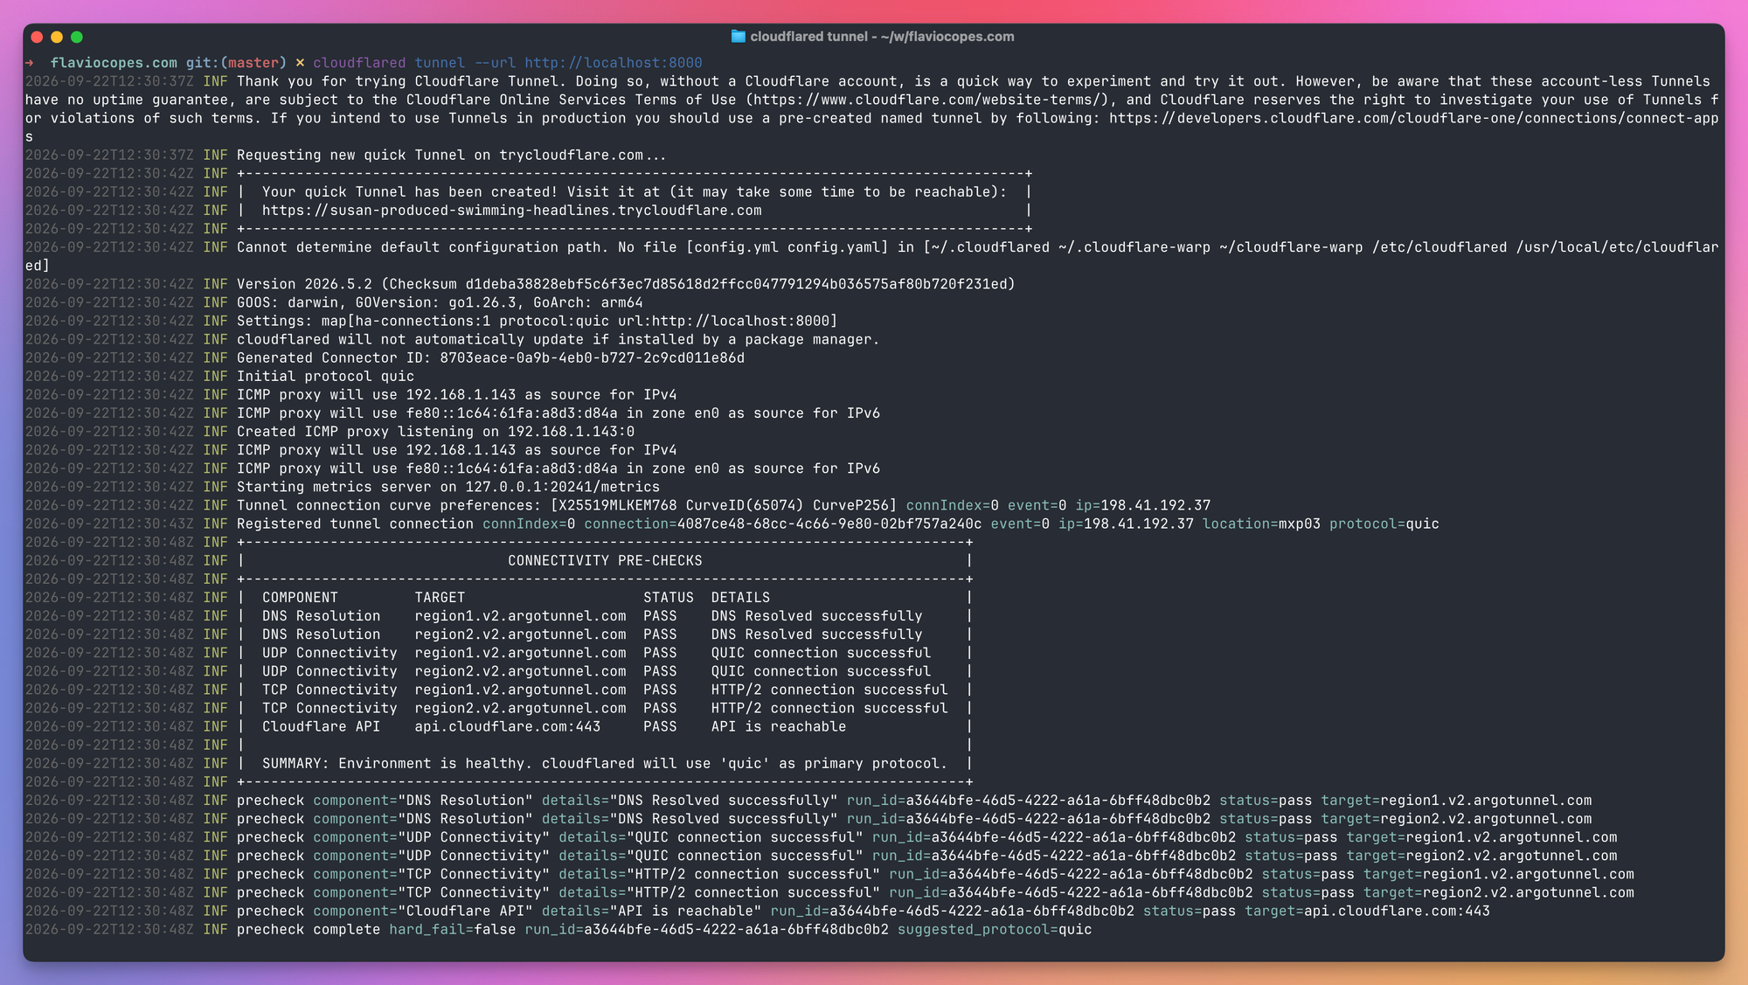The image size is (1748, 985).
Task: Click 'Cannot determine default configuration path' line
Action: 872,256
